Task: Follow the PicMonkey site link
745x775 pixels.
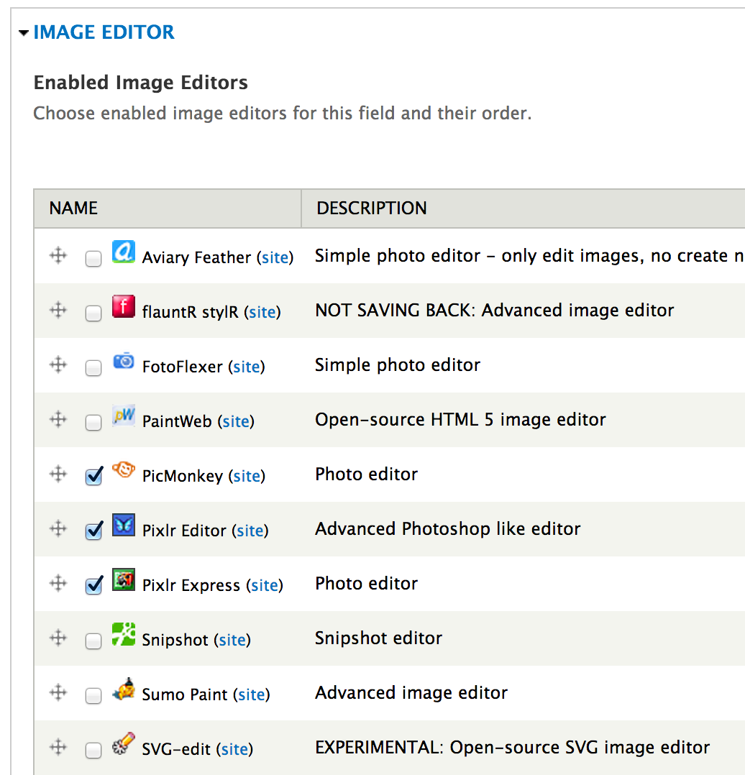Action: click(x=247, y=476)
